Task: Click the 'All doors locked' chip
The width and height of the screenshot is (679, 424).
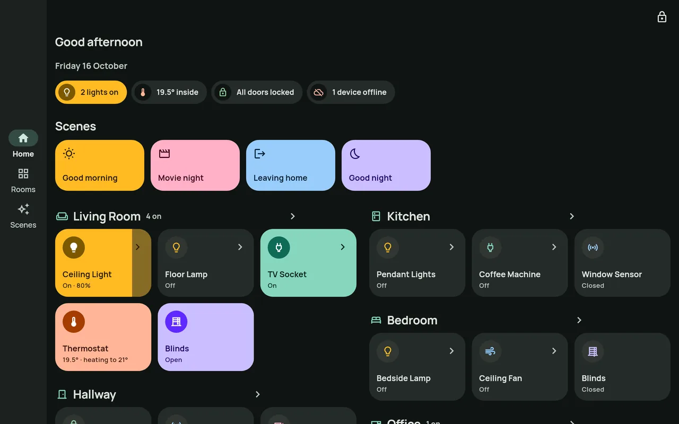Action: pos(257,92)
